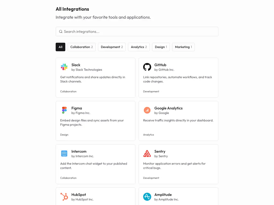Open the Google Analytics integration card
Image resolution: width=274 pixels, height=205 pixels.
178,121
